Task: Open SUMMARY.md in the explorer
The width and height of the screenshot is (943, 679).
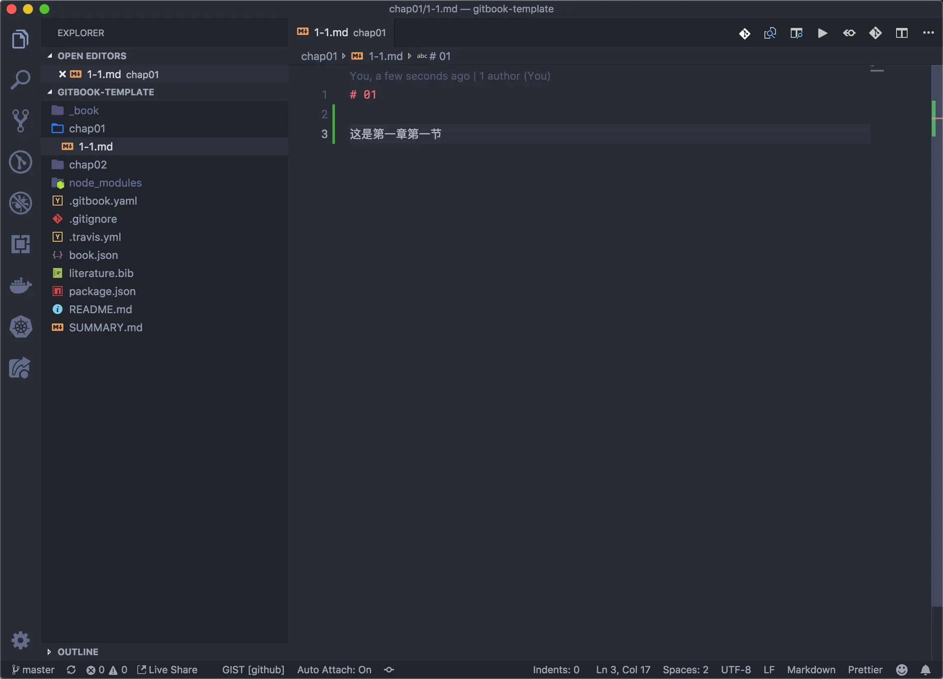Action: point(105,327)
